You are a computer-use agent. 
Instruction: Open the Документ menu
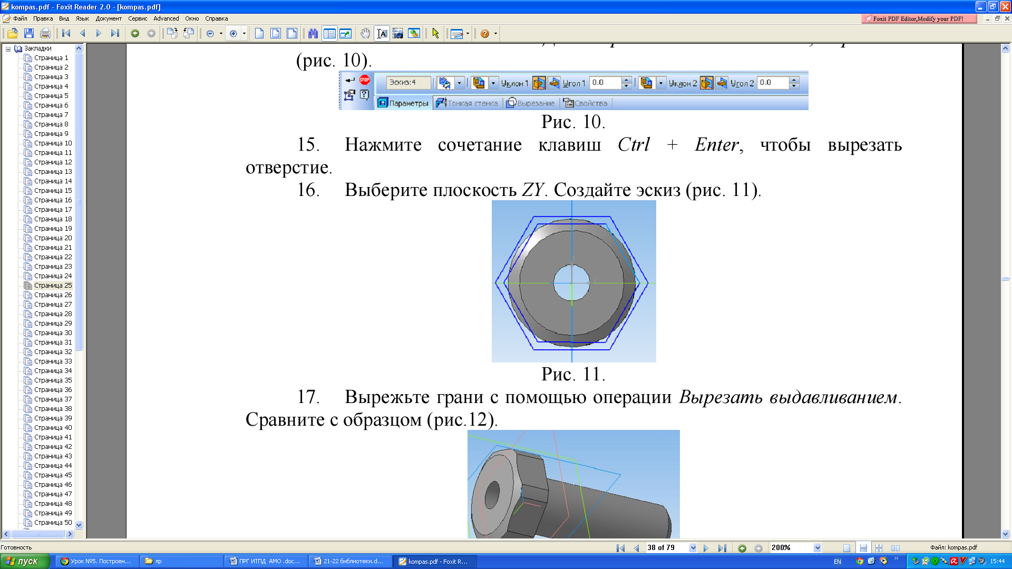(x=109, y=18)
